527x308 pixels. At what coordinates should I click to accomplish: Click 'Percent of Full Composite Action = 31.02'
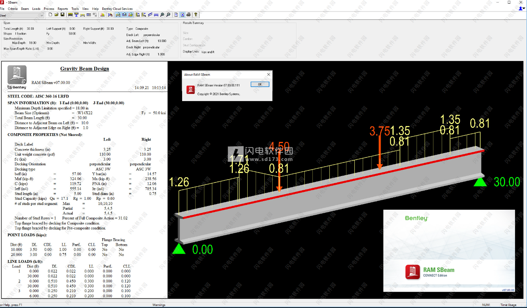click(x=95, y=218)
